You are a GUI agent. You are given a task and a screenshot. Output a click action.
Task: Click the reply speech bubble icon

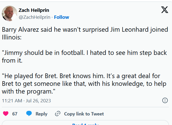(x=29, y=114)
